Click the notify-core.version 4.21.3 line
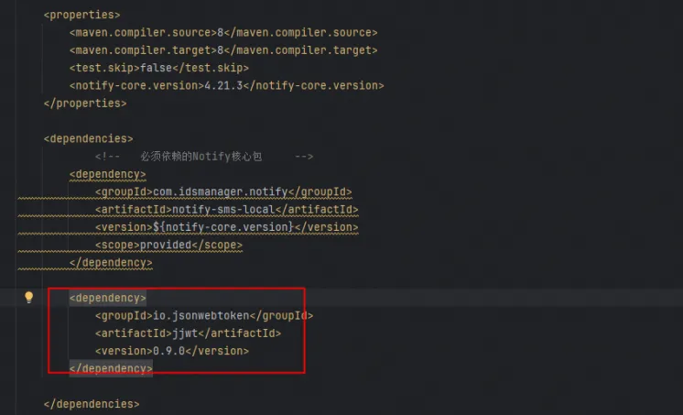This screenshot has width=683, height=415. tap(226, 85)
